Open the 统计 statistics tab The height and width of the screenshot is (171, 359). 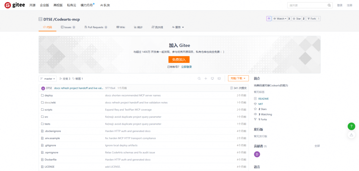[x=138, y=27]
